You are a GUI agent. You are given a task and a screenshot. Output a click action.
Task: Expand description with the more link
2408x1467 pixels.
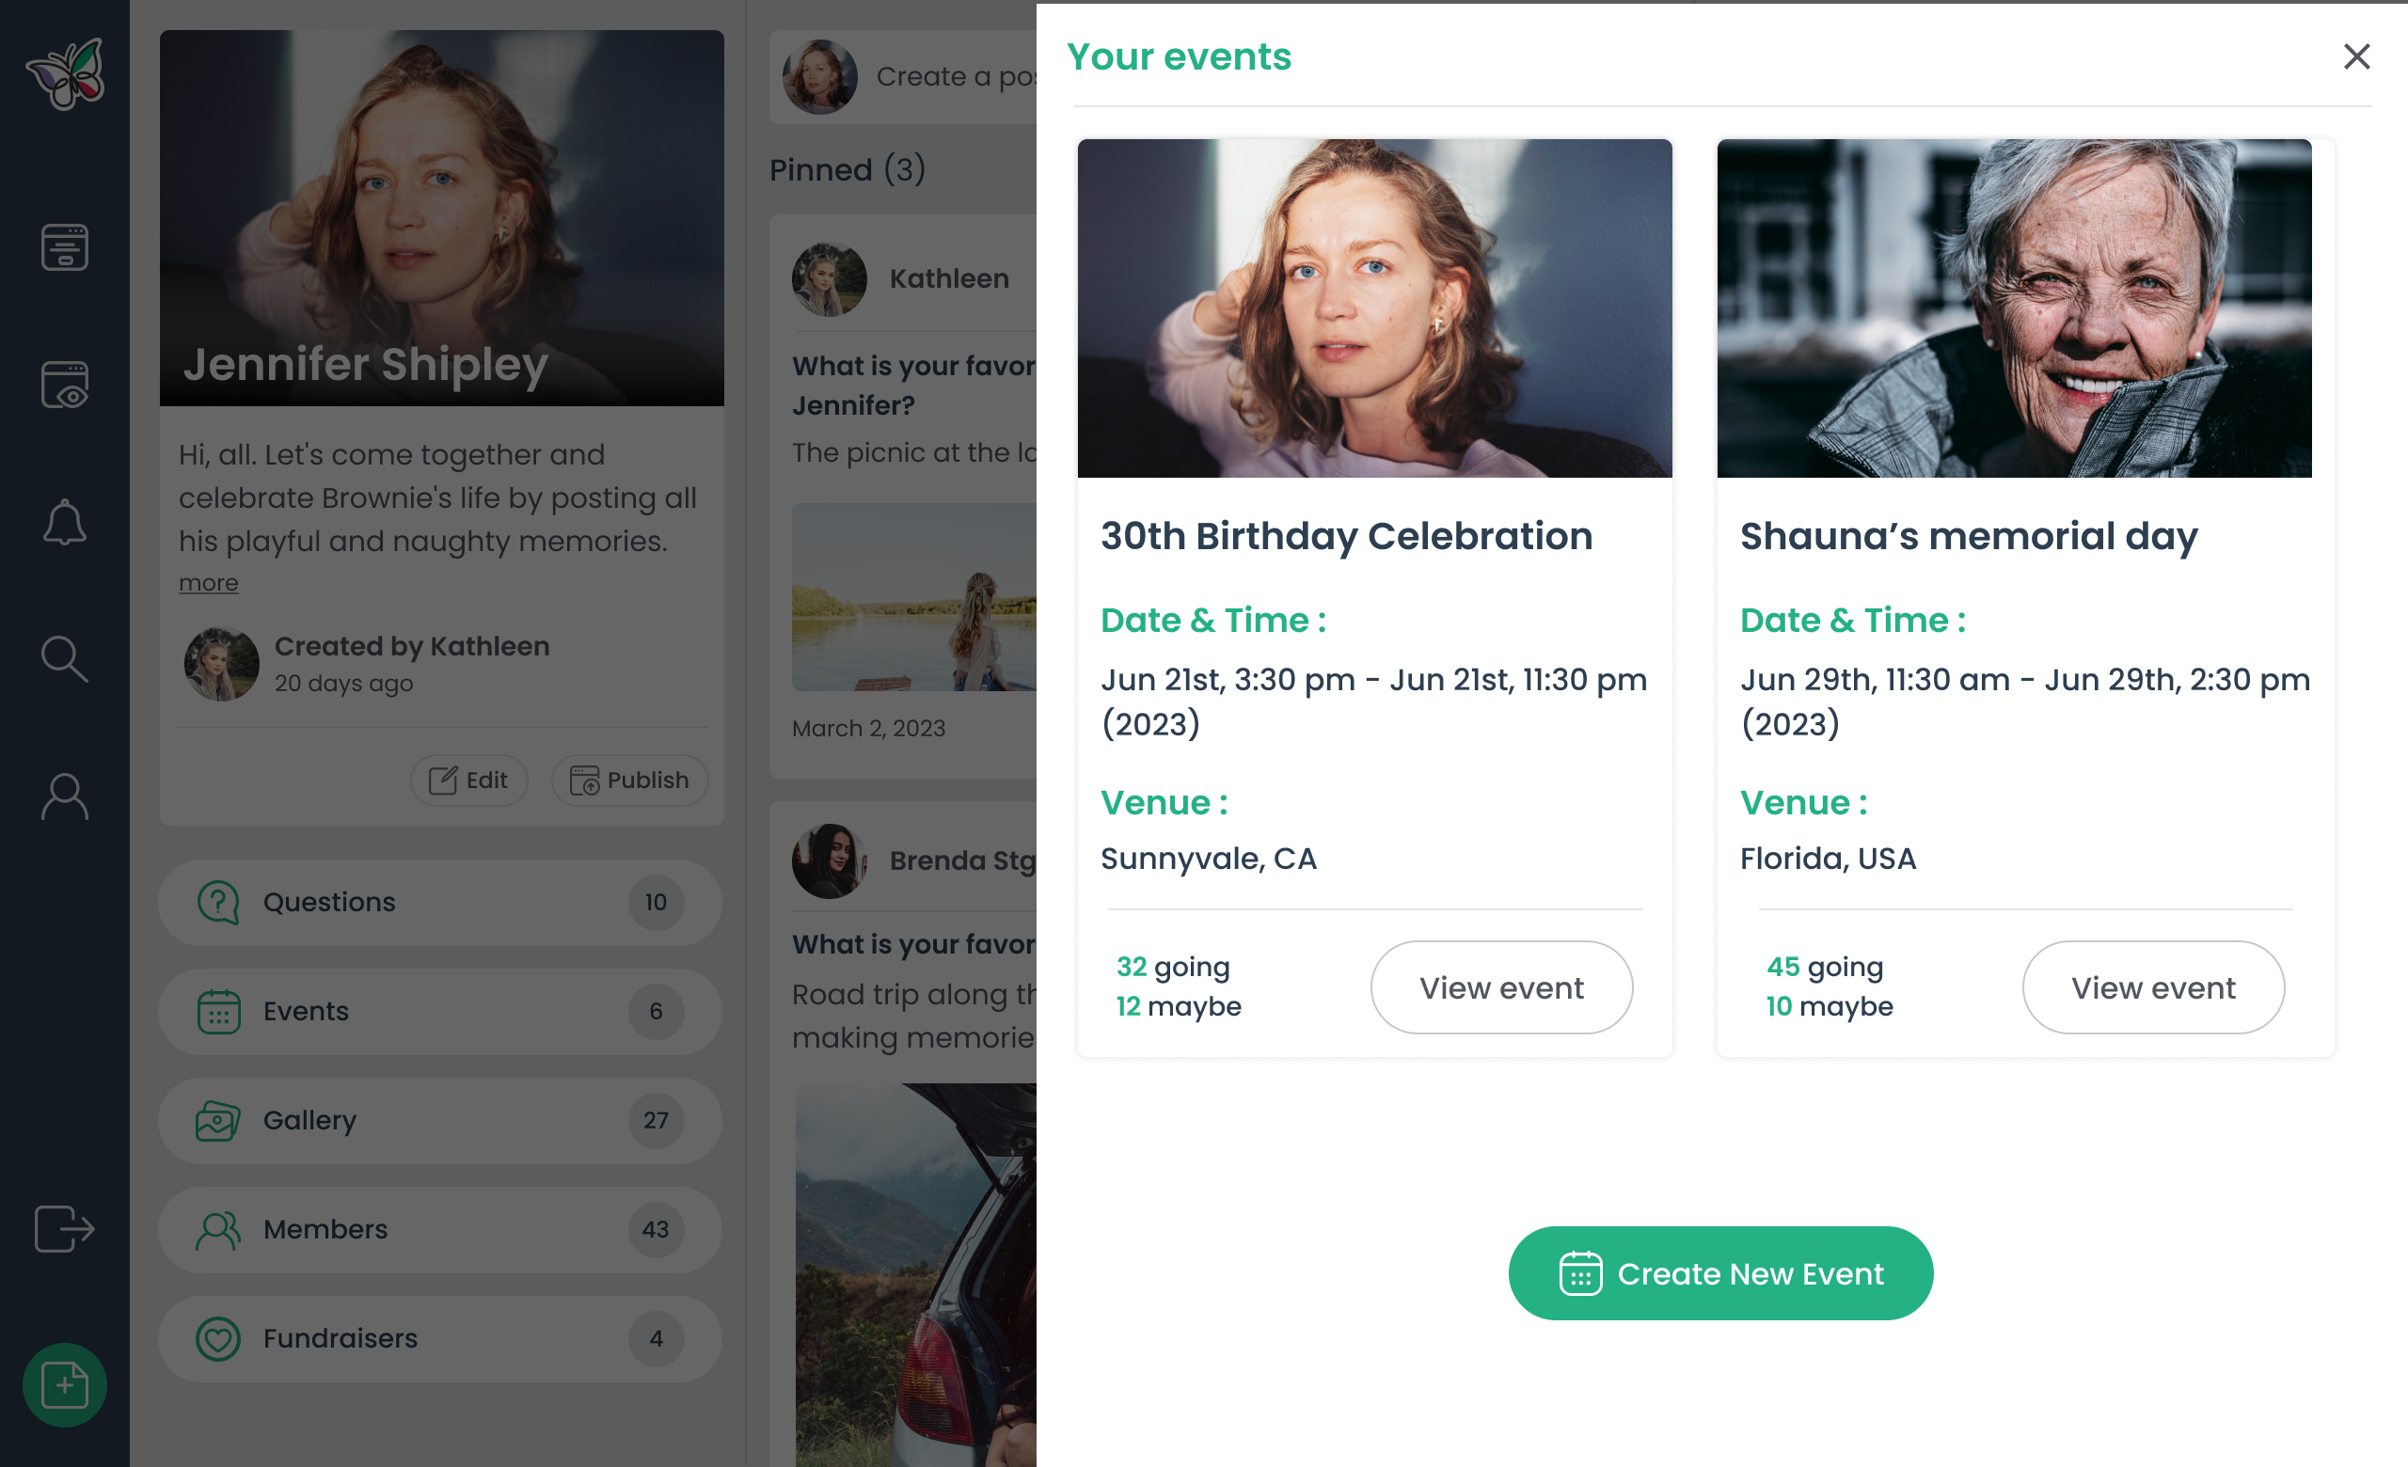point(208,583)
